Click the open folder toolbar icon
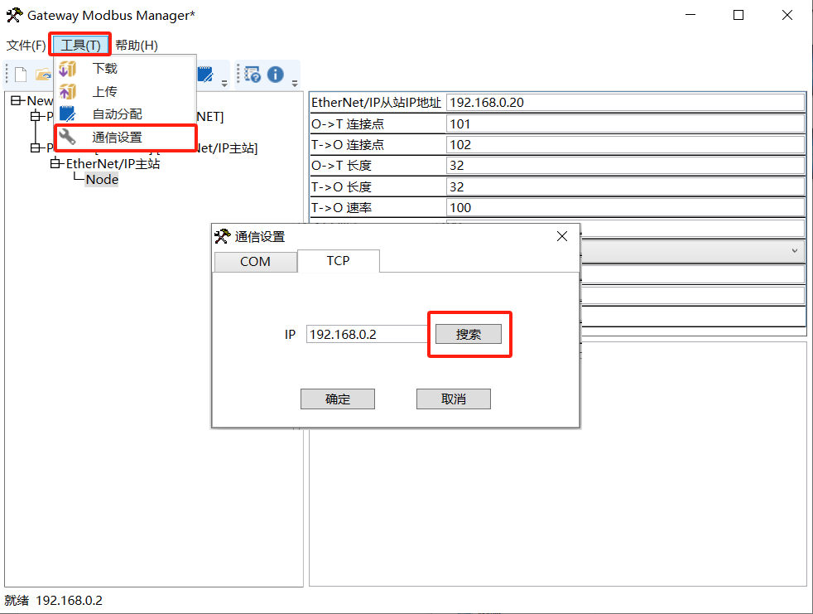This screenshot has width=813, height=614. tap(44, 75)
